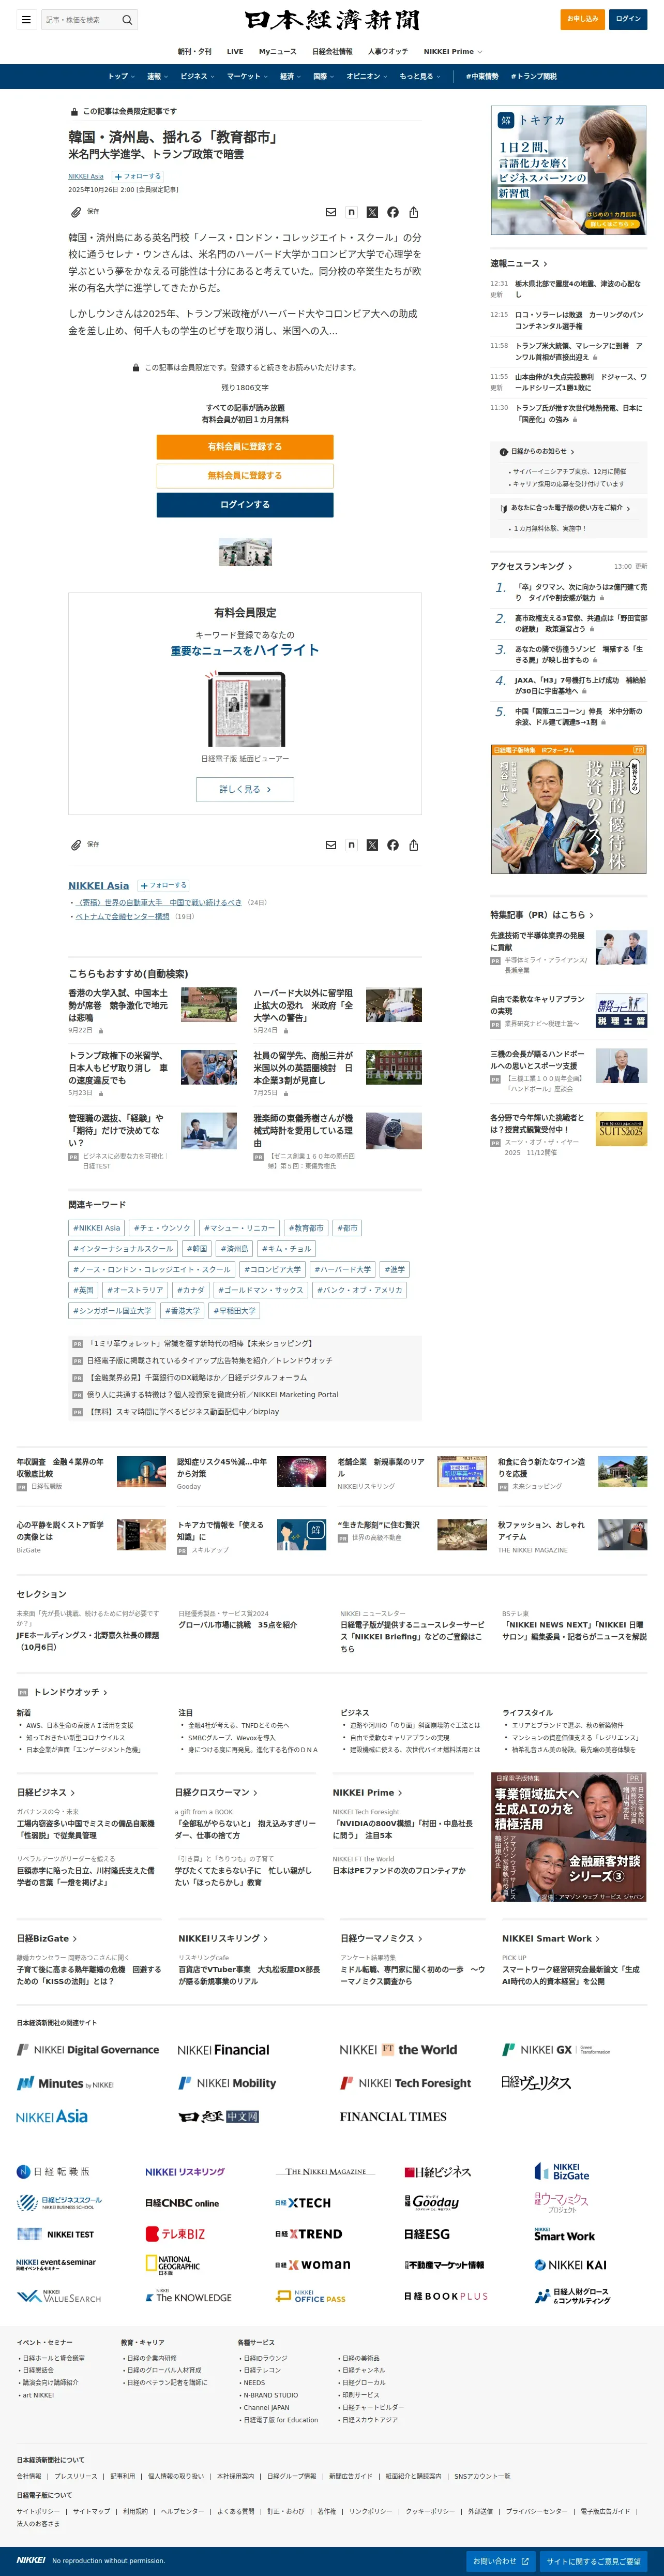Click X icon beneath the viewer promo box
The width and height of the screenshot is (664, 2576).
pos(372,845)
